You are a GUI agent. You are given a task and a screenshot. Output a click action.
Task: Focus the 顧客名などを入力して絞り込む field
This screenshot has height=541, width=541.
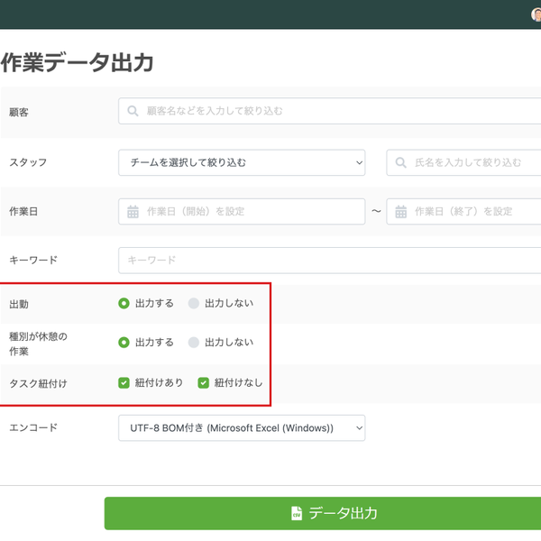coord(329,111)
